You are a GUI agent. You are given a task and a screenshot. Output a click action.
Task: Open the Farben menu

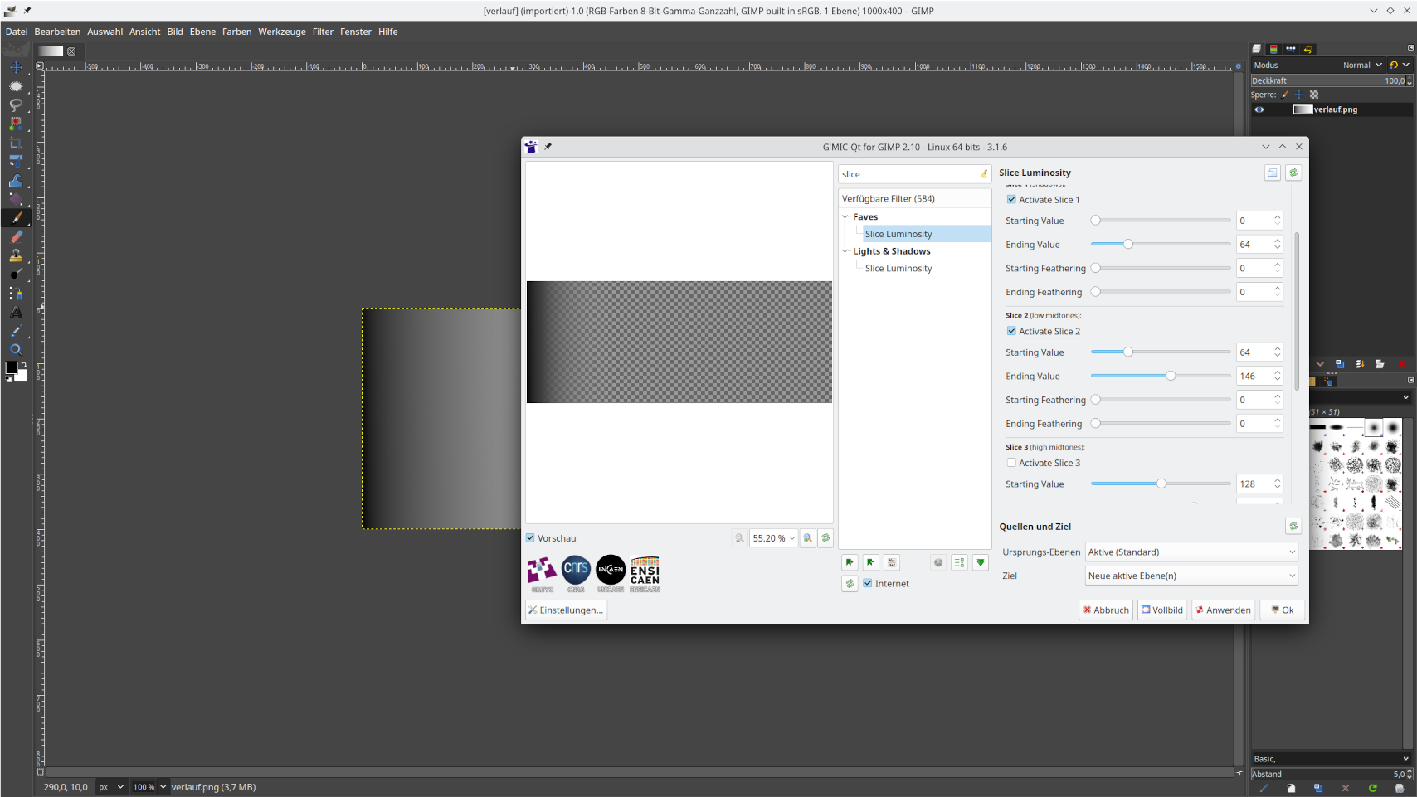(236, 32)
